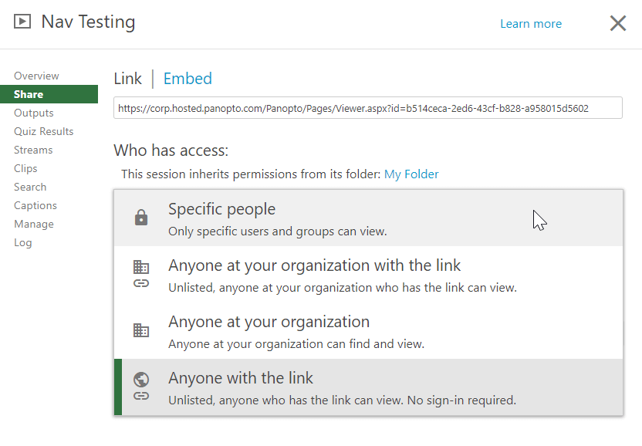Screen dimensions: 642x446
Task: Open the Learn more link
Action: click(531, 24)
